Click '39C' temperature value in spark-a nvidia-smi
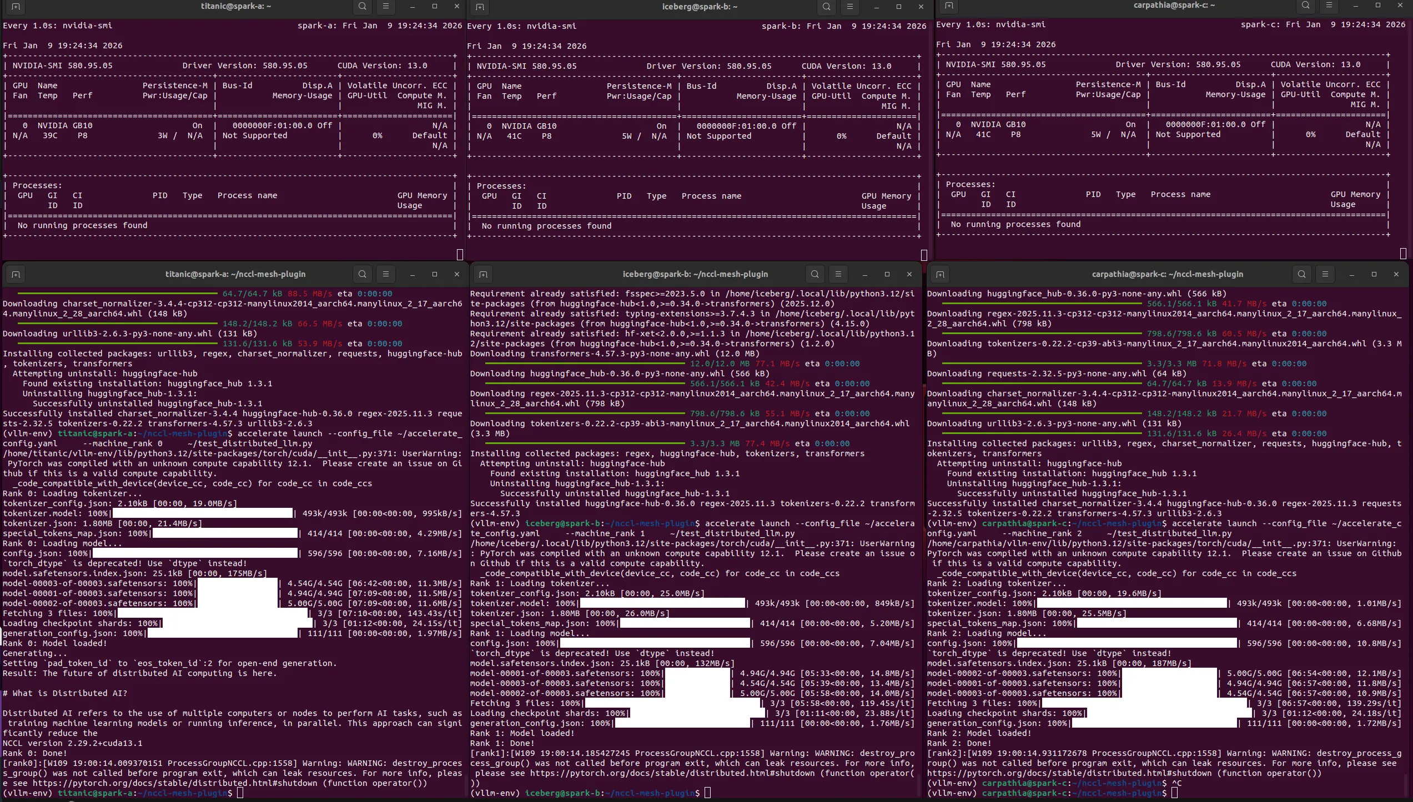Viewport: 1413px width, 802px height. pyautogui.click(x=50, y=135)
